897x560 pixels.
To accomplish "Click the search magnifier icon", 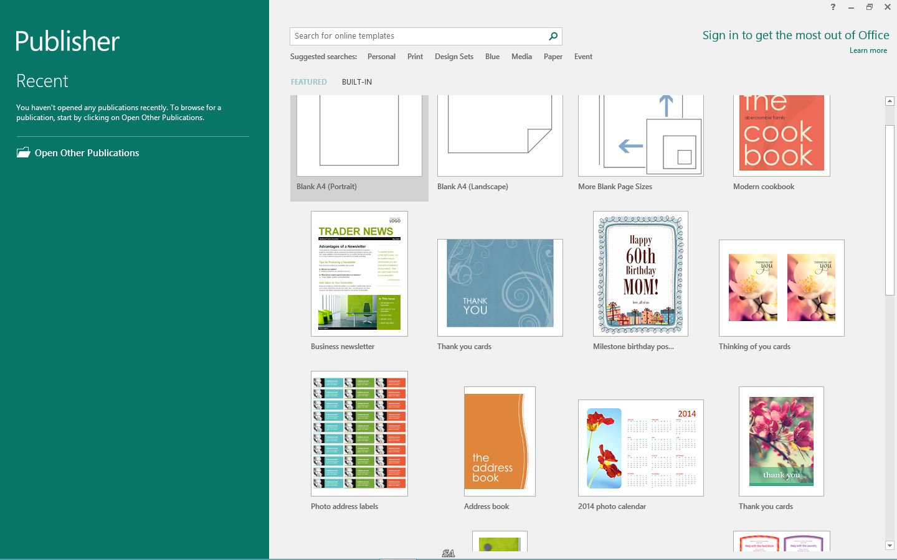I will point(553,36).
